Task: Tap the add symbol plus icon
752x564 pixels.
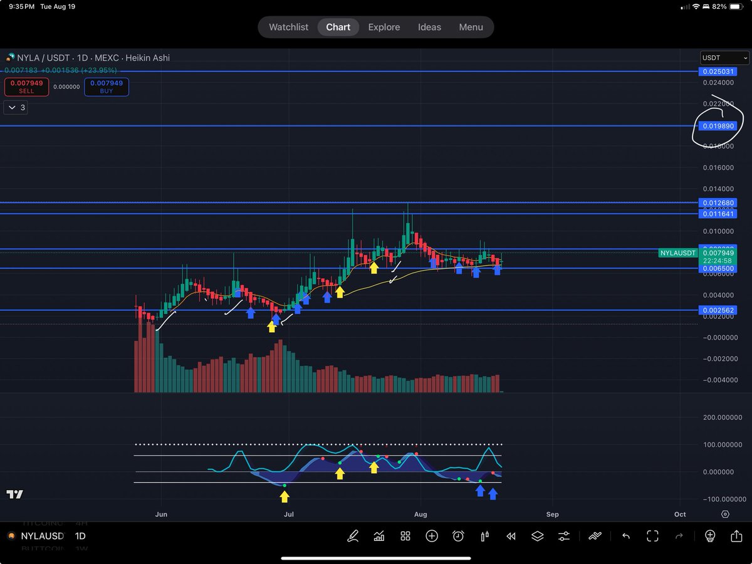Action: point(432,536)
